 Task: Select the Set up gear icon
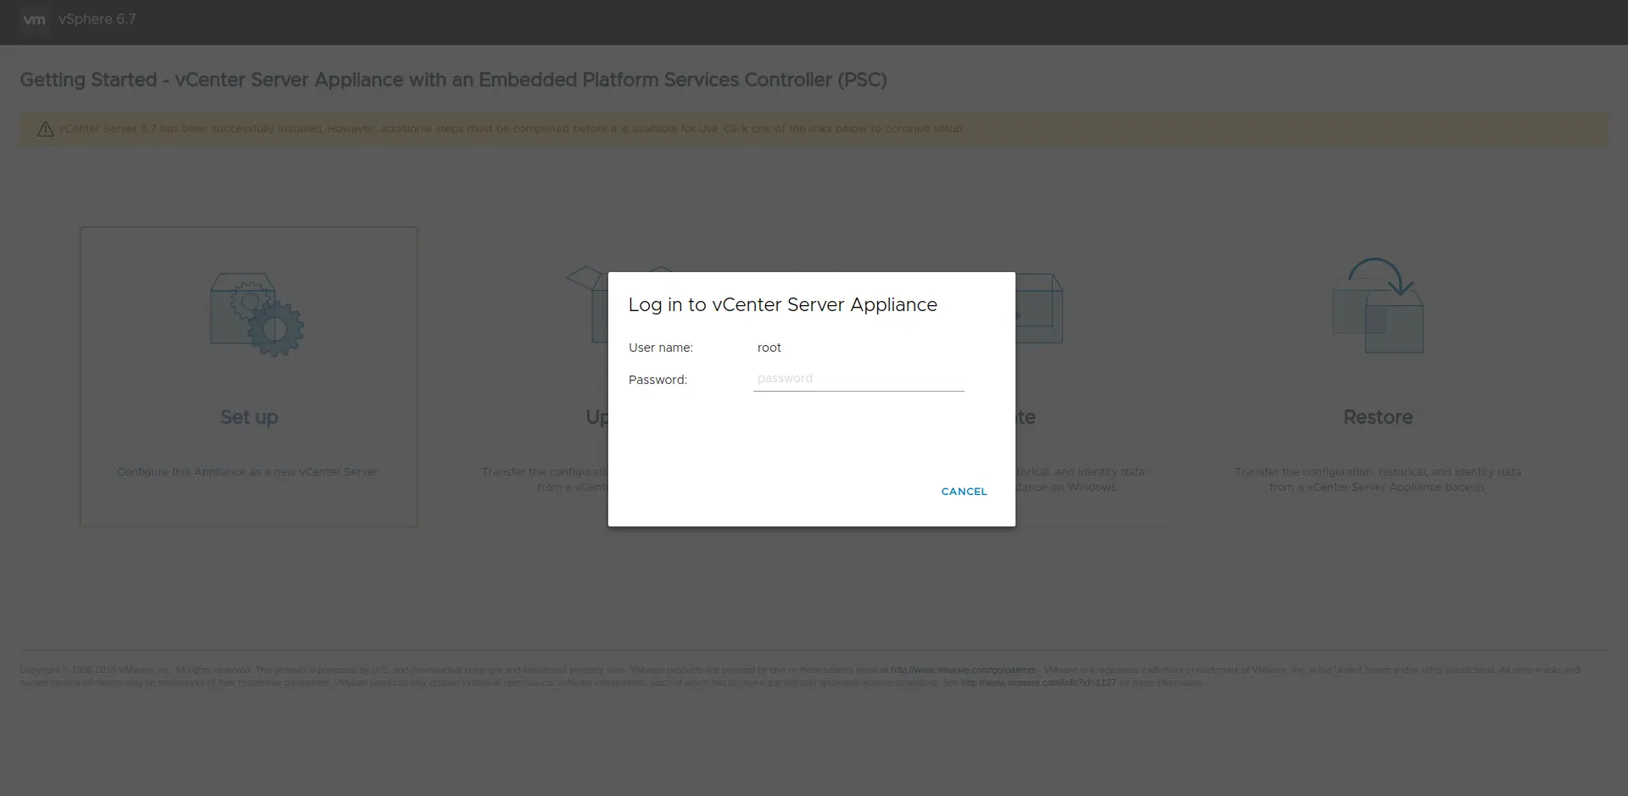tap(257, 315)
